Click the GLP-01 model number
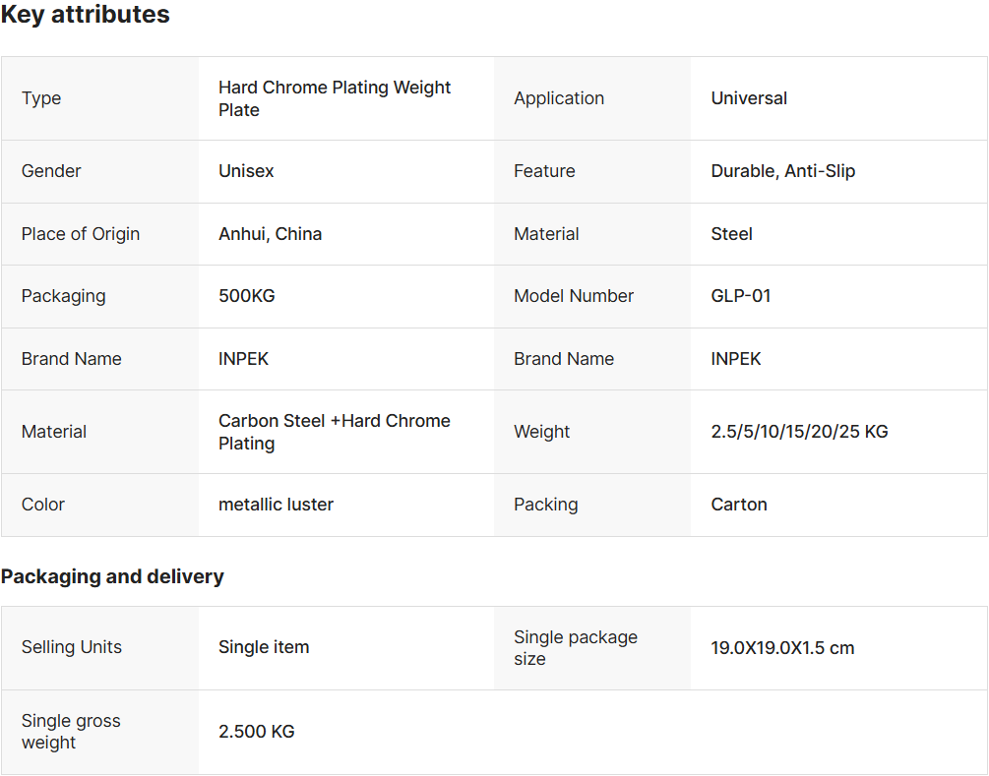The height and width of the screenshot is (776, 989). pyautogui.click(x=740, y=296)
